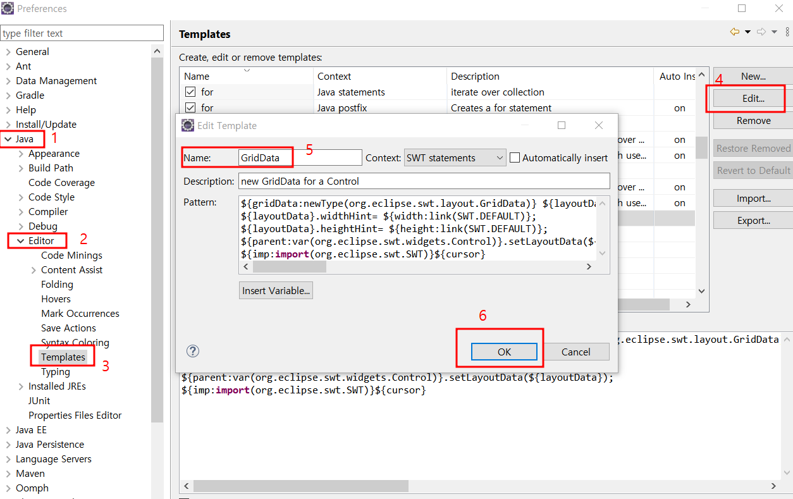Expand the Gradle tree node
The width and height of the screenshot is (793, 499).
(x=8, y=95)
